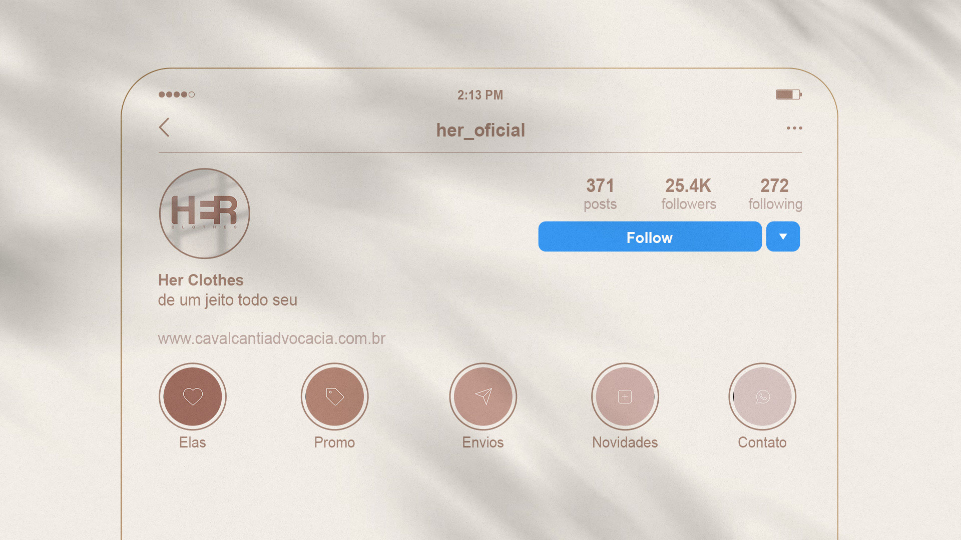The width and height of the screenshot is (961, 540).
Task: Open the three-dot options menu
Action: pos(794,128)
